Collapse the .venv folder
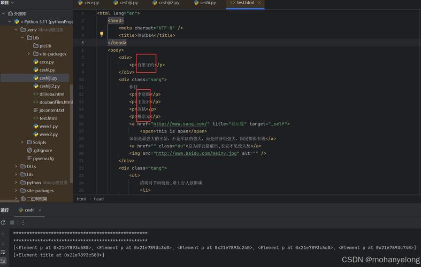 pyautogui.click(x=16, y=29)
